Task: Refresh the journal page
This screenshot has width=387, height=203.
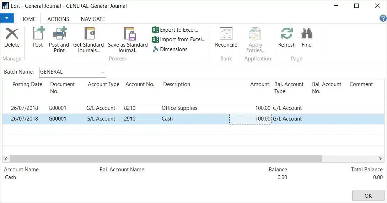Action: 287,34
